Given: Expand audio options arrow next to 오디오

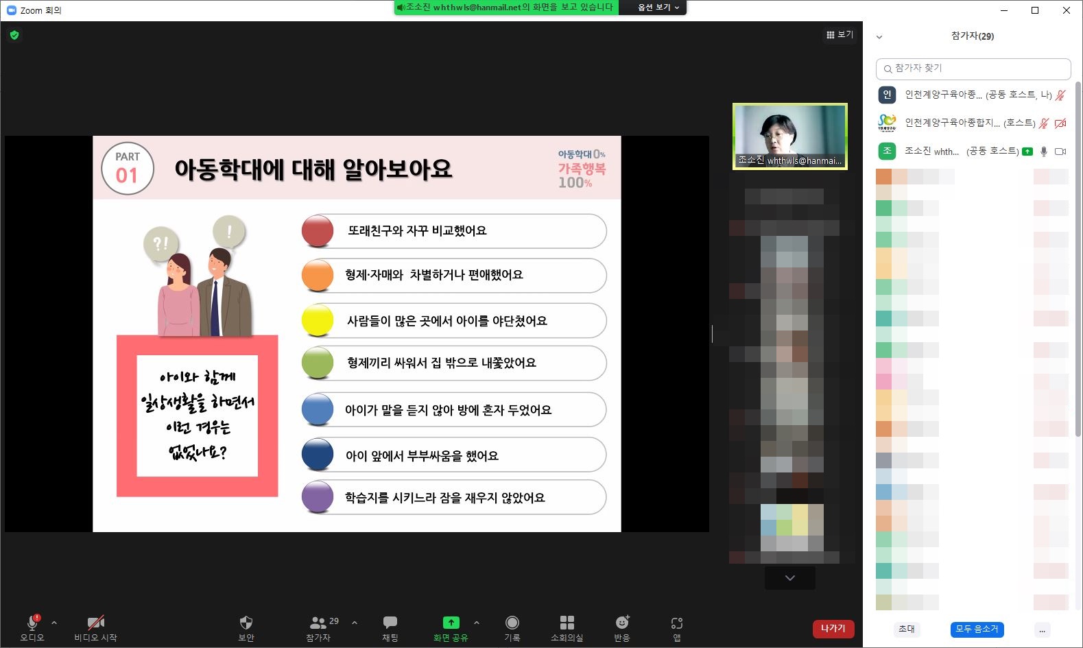Looking at the screenshot, I should [x=54, y=623].
